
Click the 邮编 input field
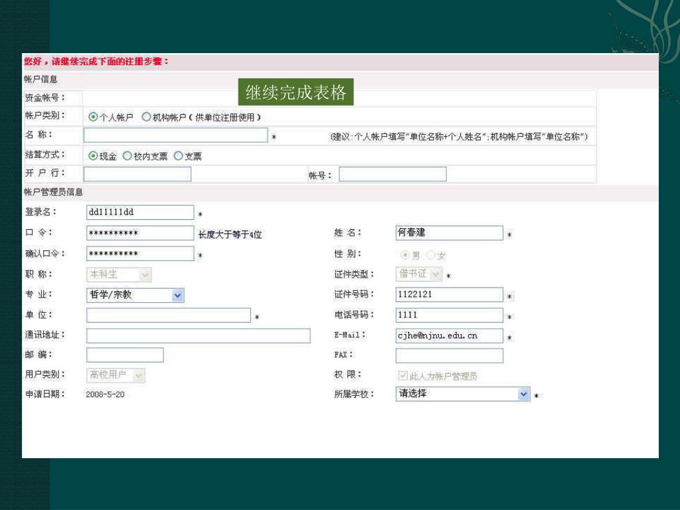point(125,355)
